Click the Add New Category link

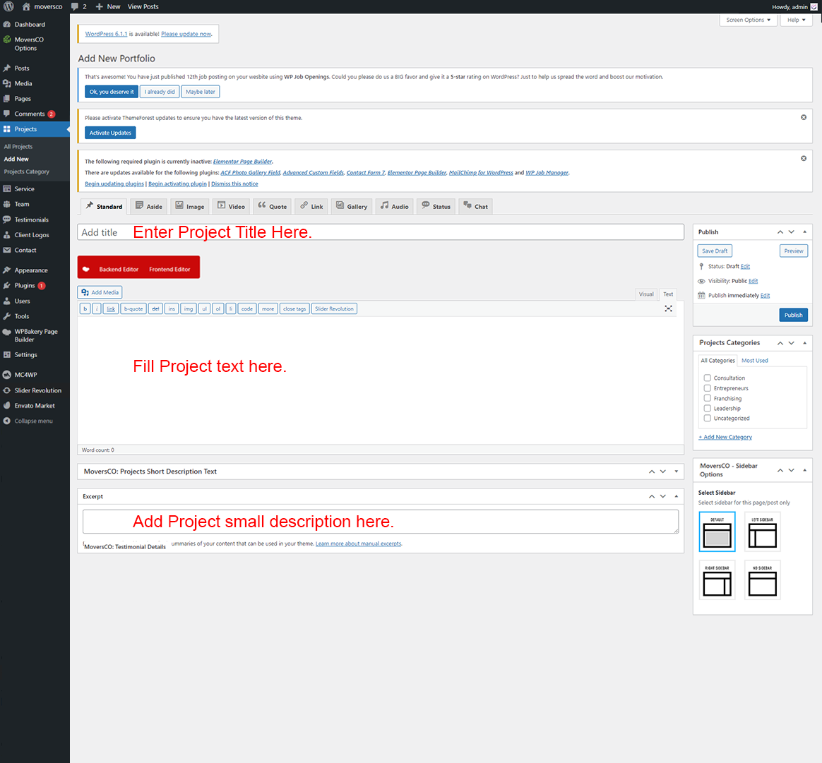click(x=726, y=437)
